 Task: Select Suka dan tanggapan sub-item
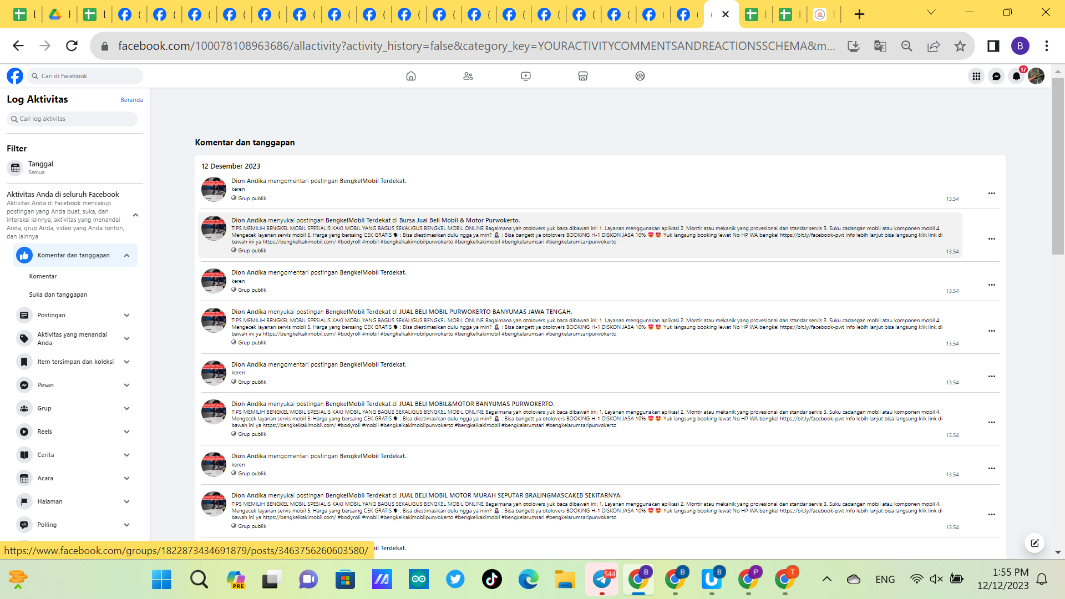tap(58, 295)
